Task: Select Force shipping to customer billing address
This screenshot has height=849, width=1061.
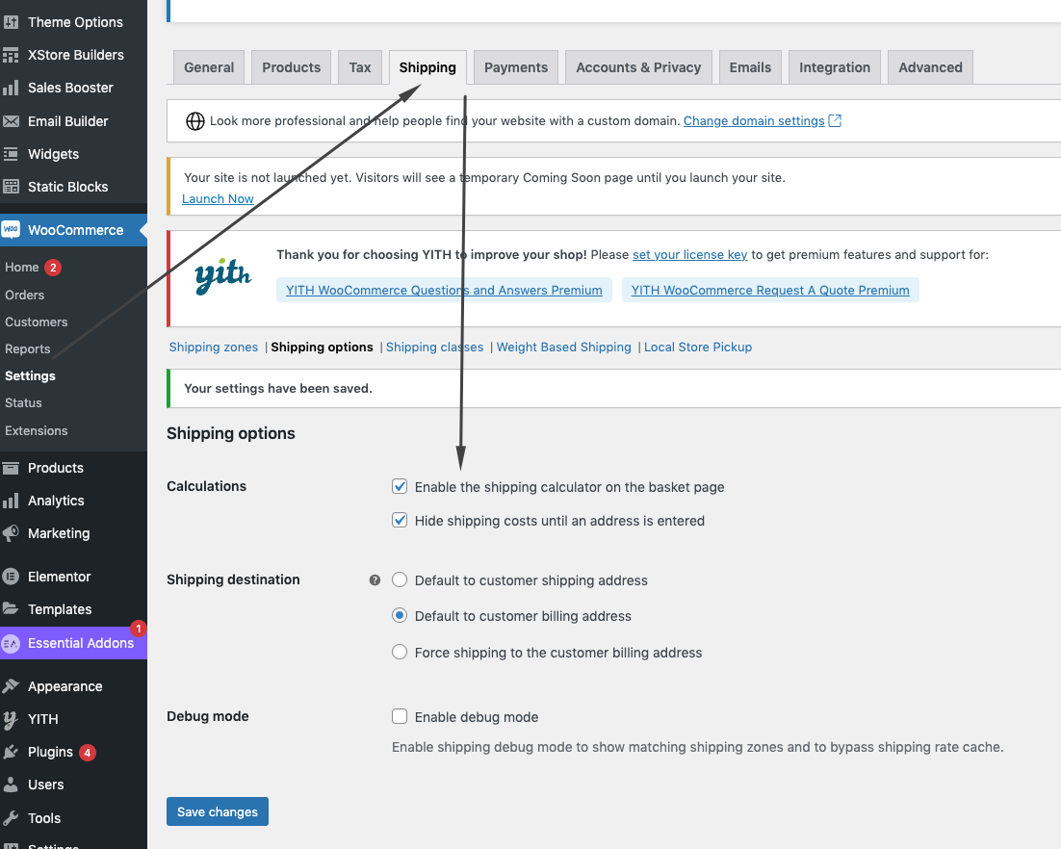Action: pos(400,652)
